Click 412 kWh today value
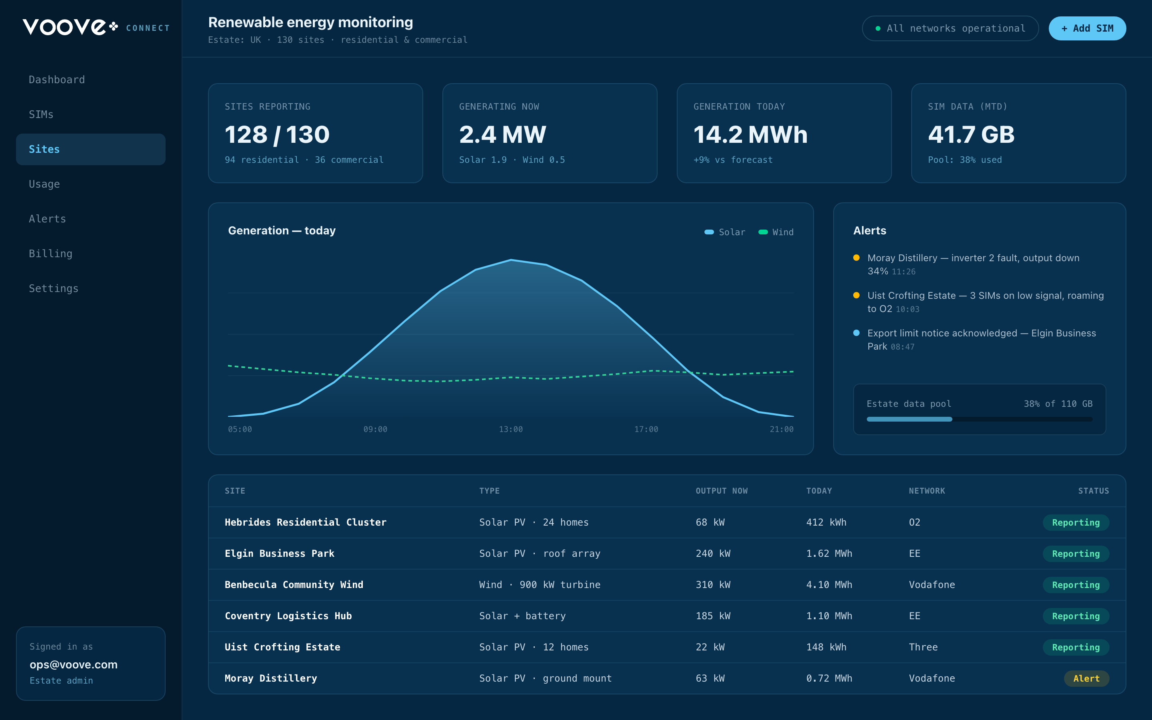The height and width of the screenshot is (720, 1152). 826,522
